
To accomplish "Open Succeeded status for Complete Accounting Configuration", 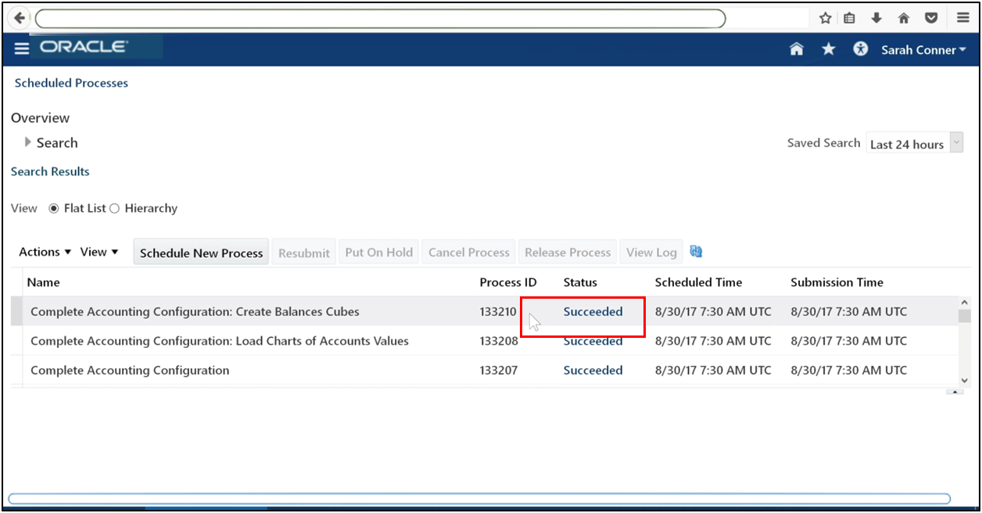I will coord(593,370).
